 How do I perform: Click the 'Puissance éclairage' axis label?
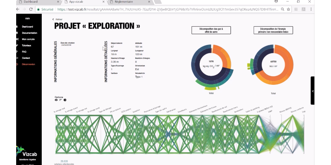coord(152,109)
